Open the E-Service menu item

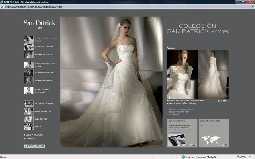tap(30, 138)
